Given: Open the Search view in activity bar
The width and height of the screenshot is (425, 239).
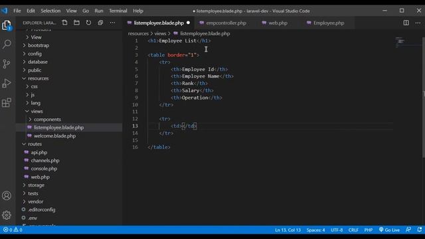Looking at the screenshot, I should pyautogui.click(x=7, y=44).
